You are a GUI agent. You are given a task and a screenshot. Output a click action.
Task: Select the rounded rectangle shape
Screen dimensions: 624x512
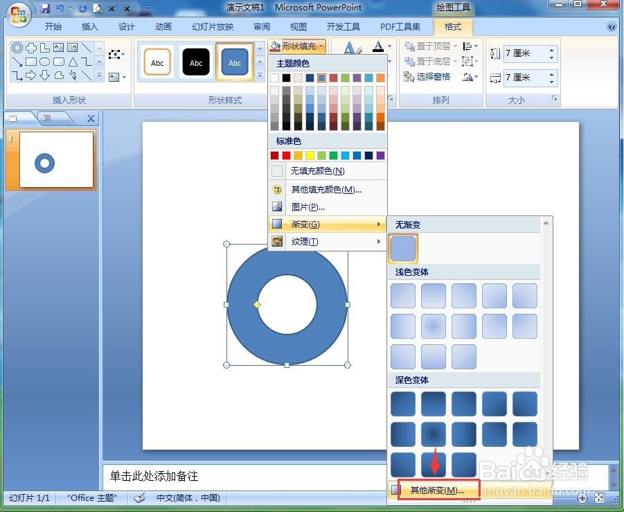(58, 62)
